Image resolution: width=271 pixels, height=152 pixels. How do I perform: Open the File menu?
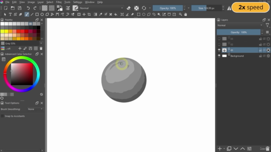(x=7, y=2)
